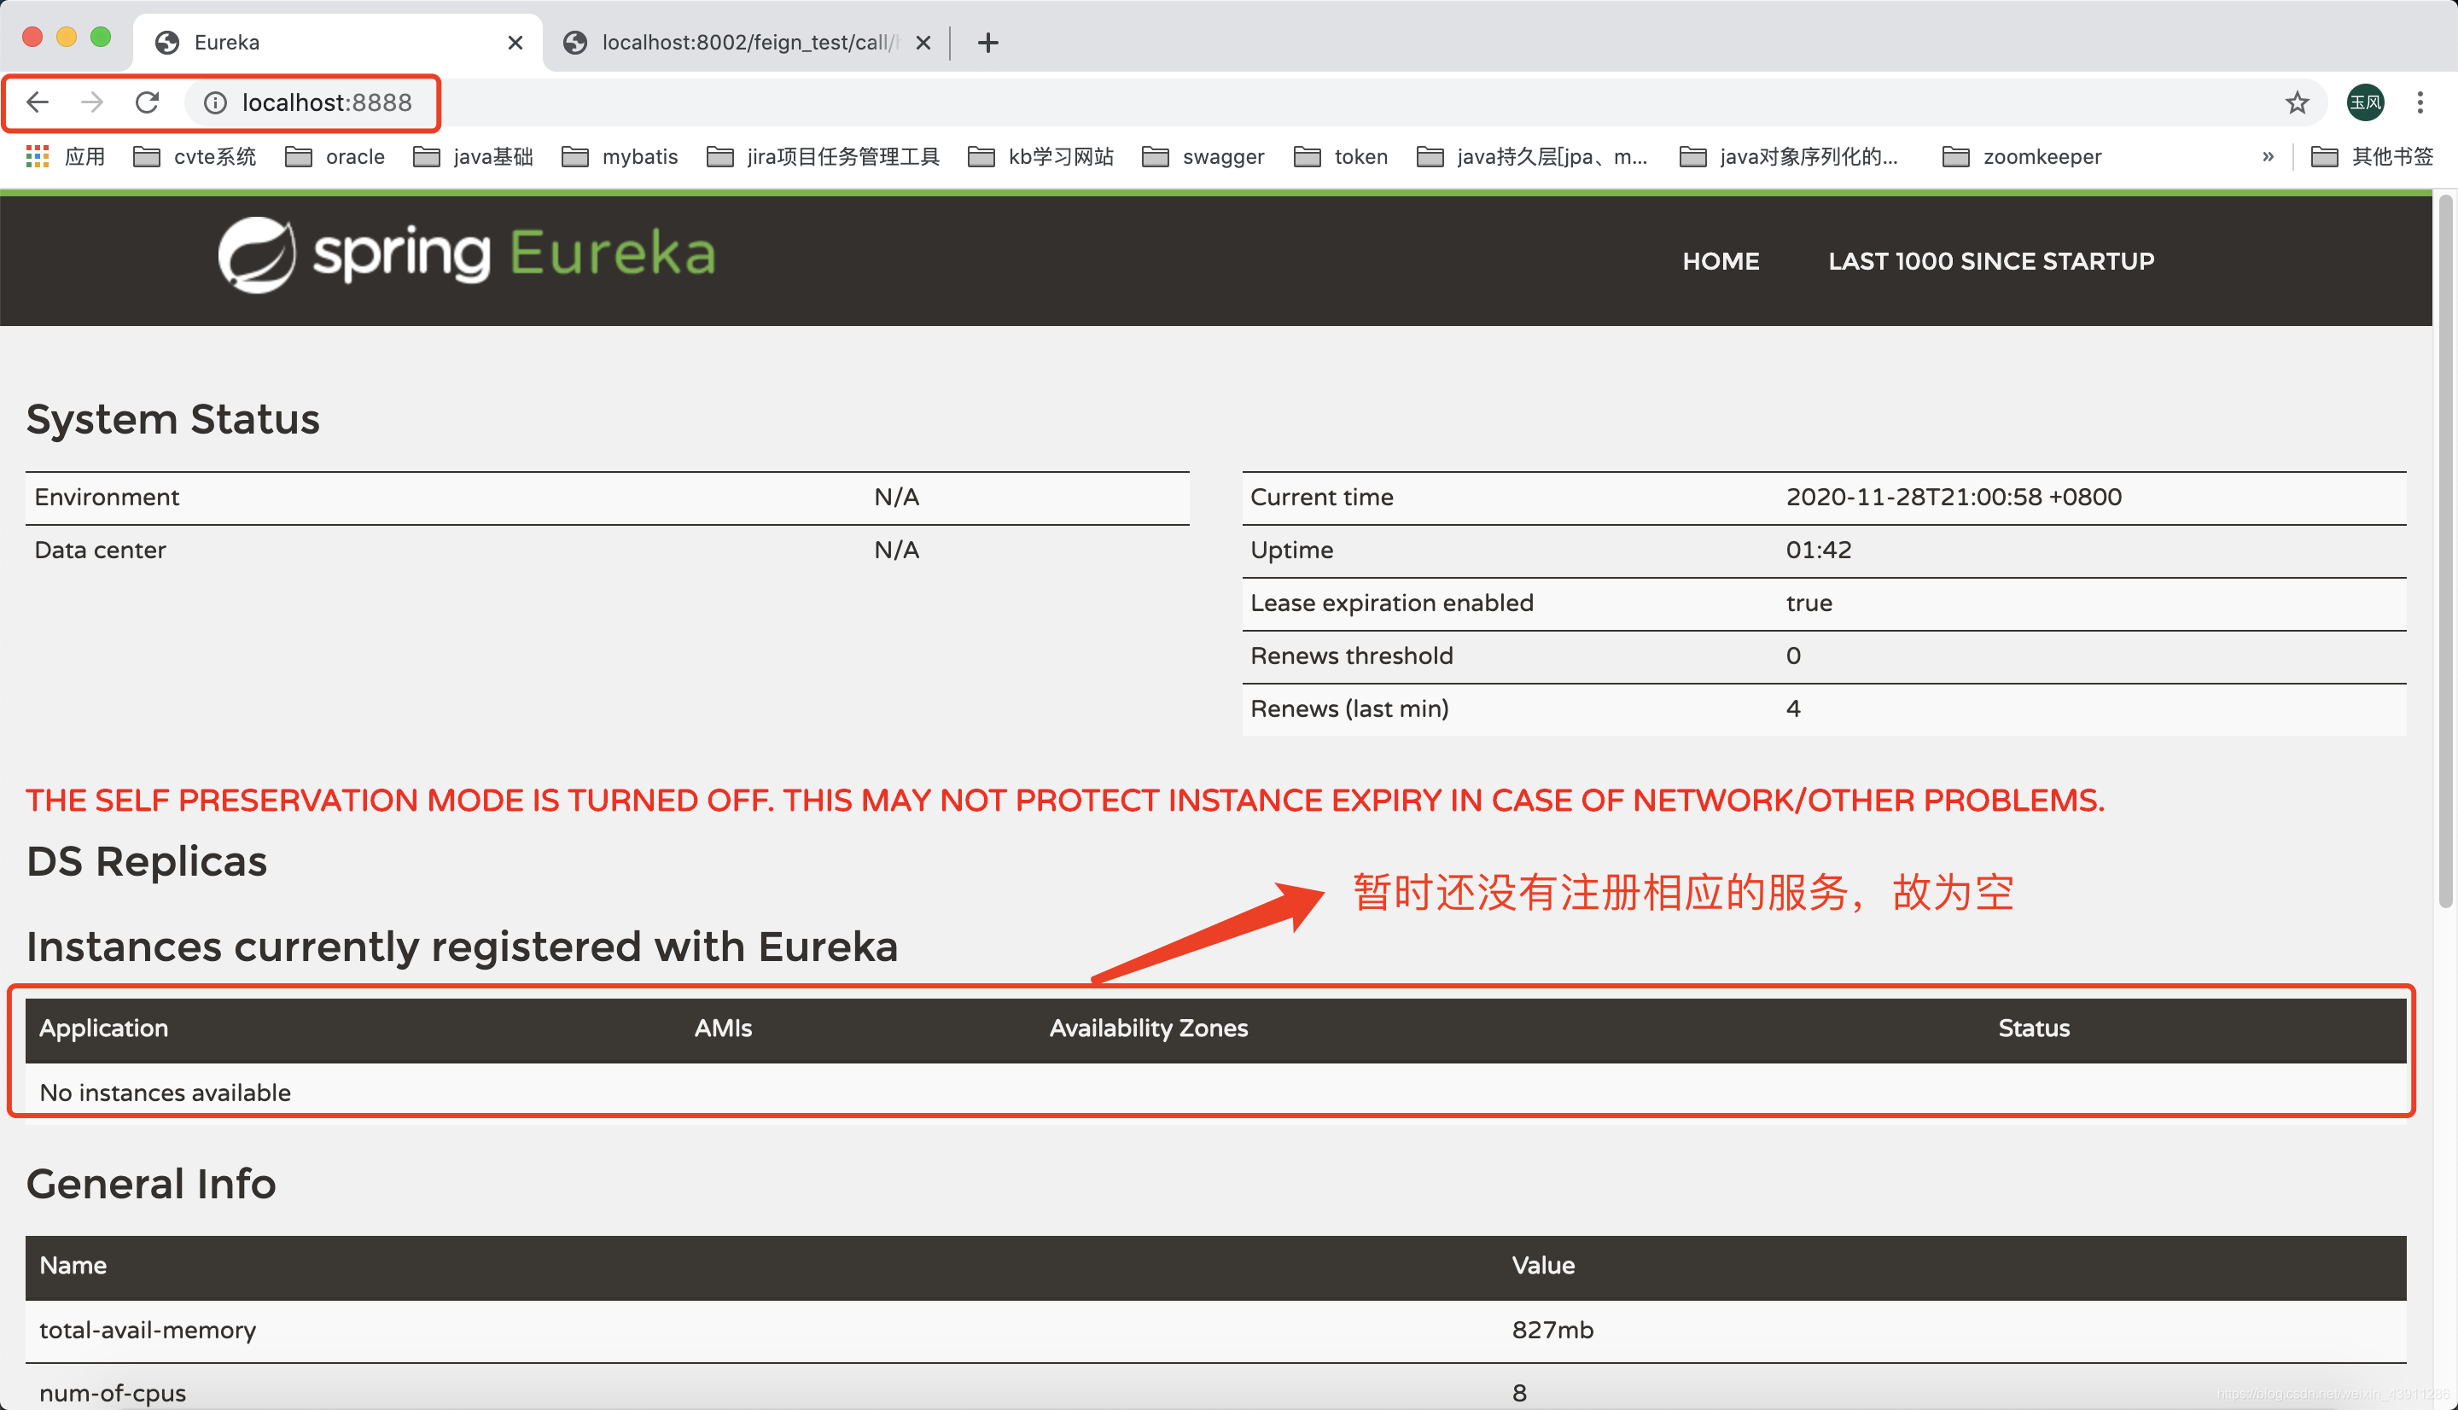2458x1410 pixels.
Task: View site information icon in address bar
Action: pos(215,102)
